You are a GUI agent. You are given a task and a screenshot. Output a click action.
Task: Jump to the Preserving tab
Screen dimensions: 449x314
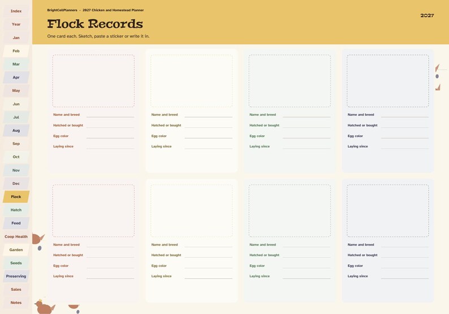[16, 276]
